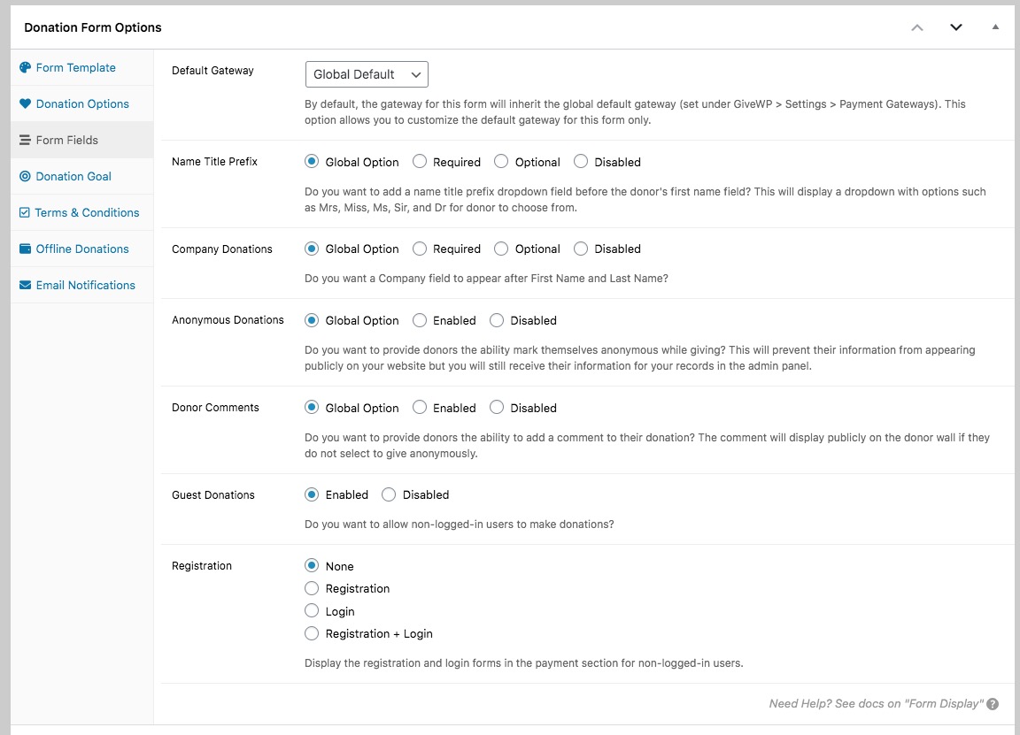Click the lines icon beside Form Fields
Screen dimensions: 1020x735
point(25,140)
